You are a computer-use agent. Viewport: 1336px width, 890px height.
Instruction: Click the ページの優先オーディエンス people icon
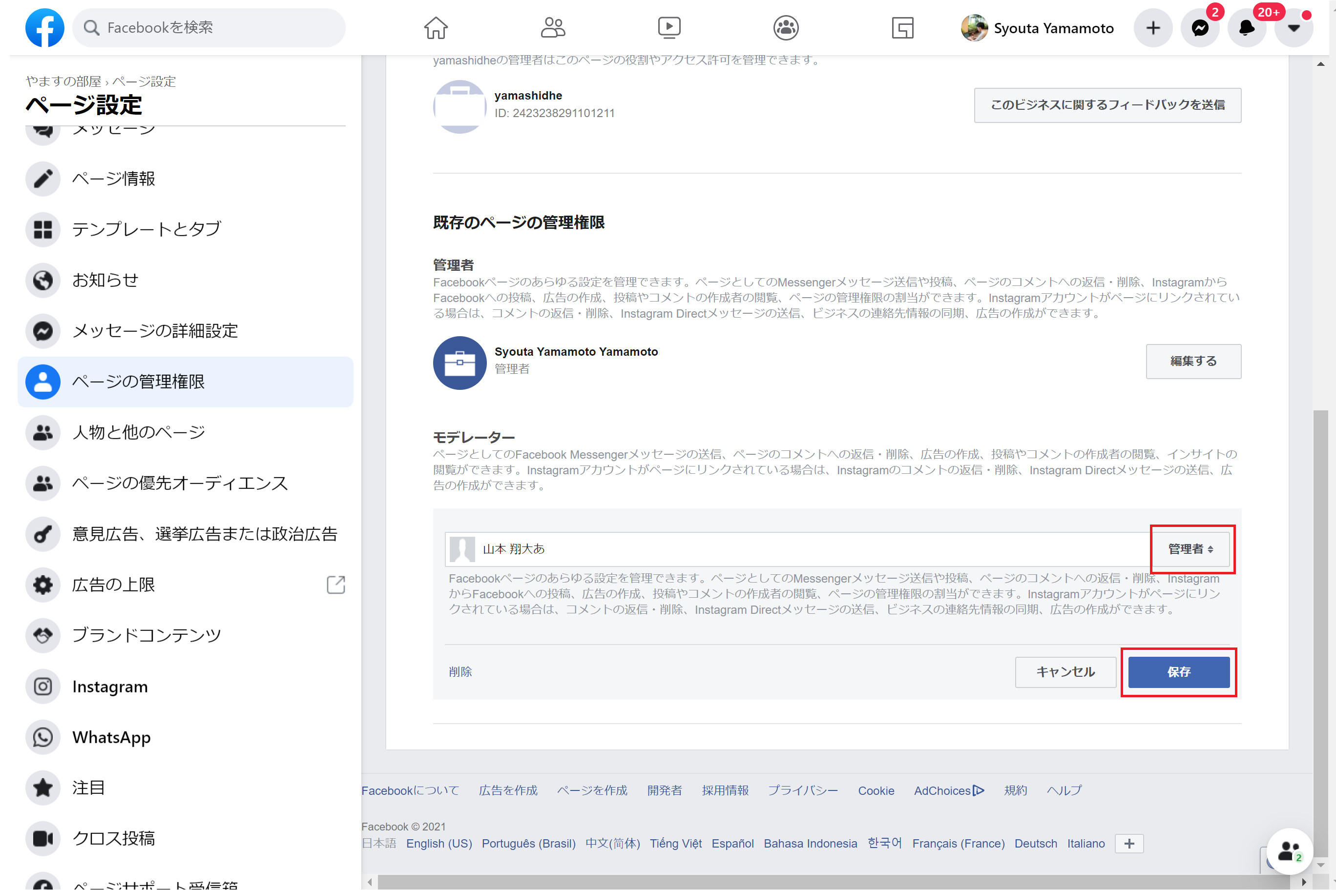coord(43,484)
